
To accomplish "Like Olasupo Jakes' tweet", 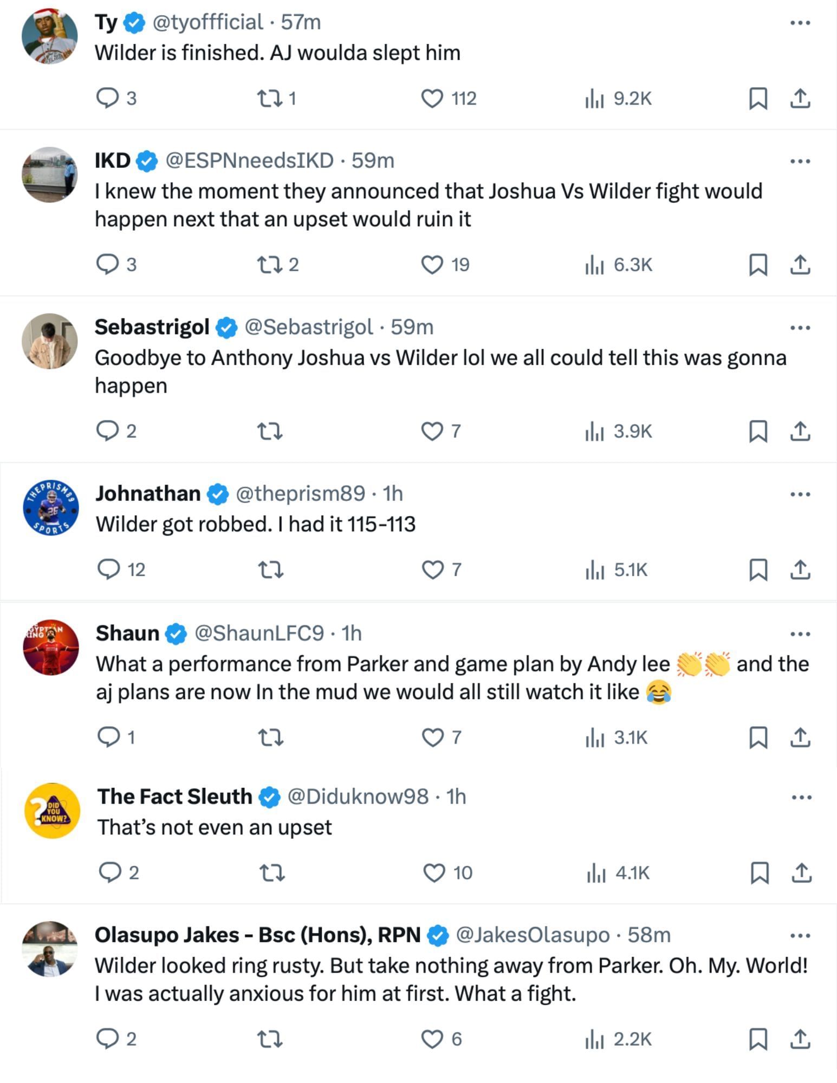I will pyautogui.click(x=432, y=1039).
